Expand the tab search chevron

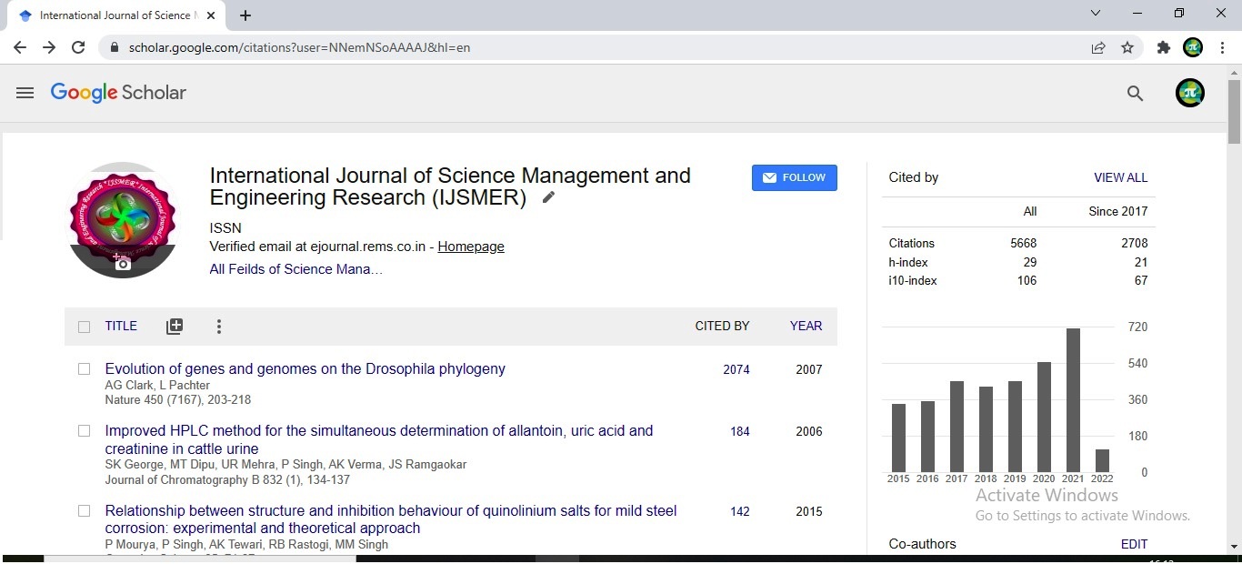pyautogui.click(x=1096, y=14)
